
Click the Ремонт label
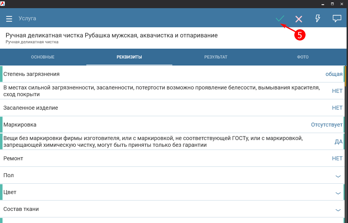(13, 158)
